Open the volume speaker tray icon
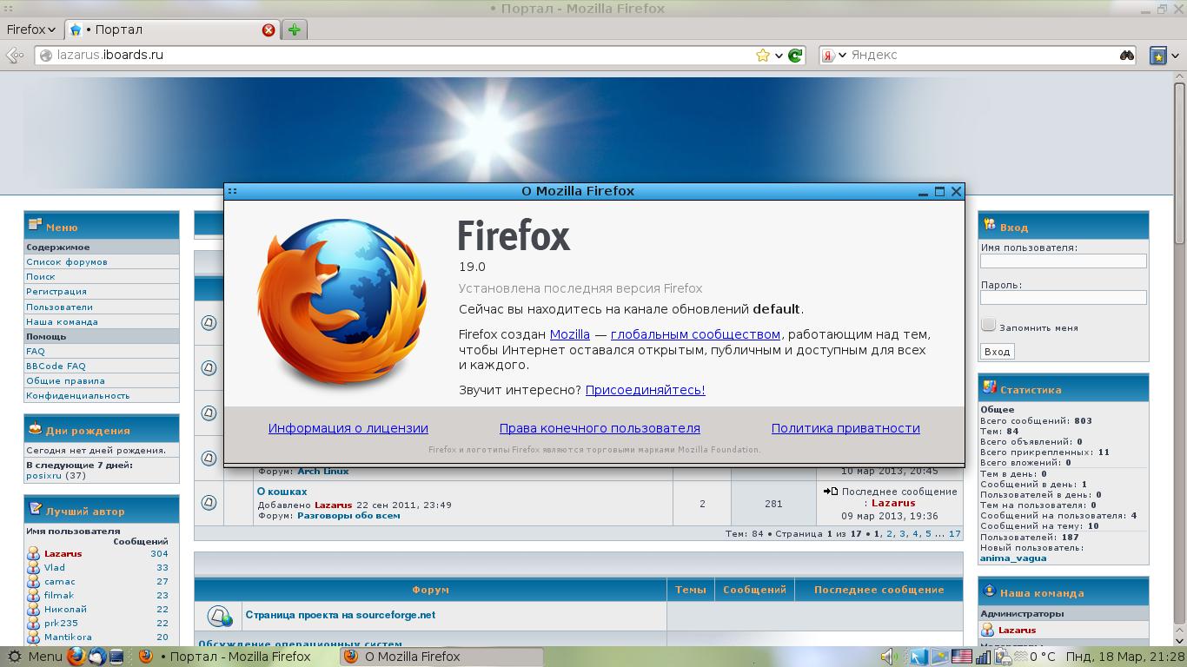Image resolution: width=1187 pixels, height=667 pixels. coord(888,657)
